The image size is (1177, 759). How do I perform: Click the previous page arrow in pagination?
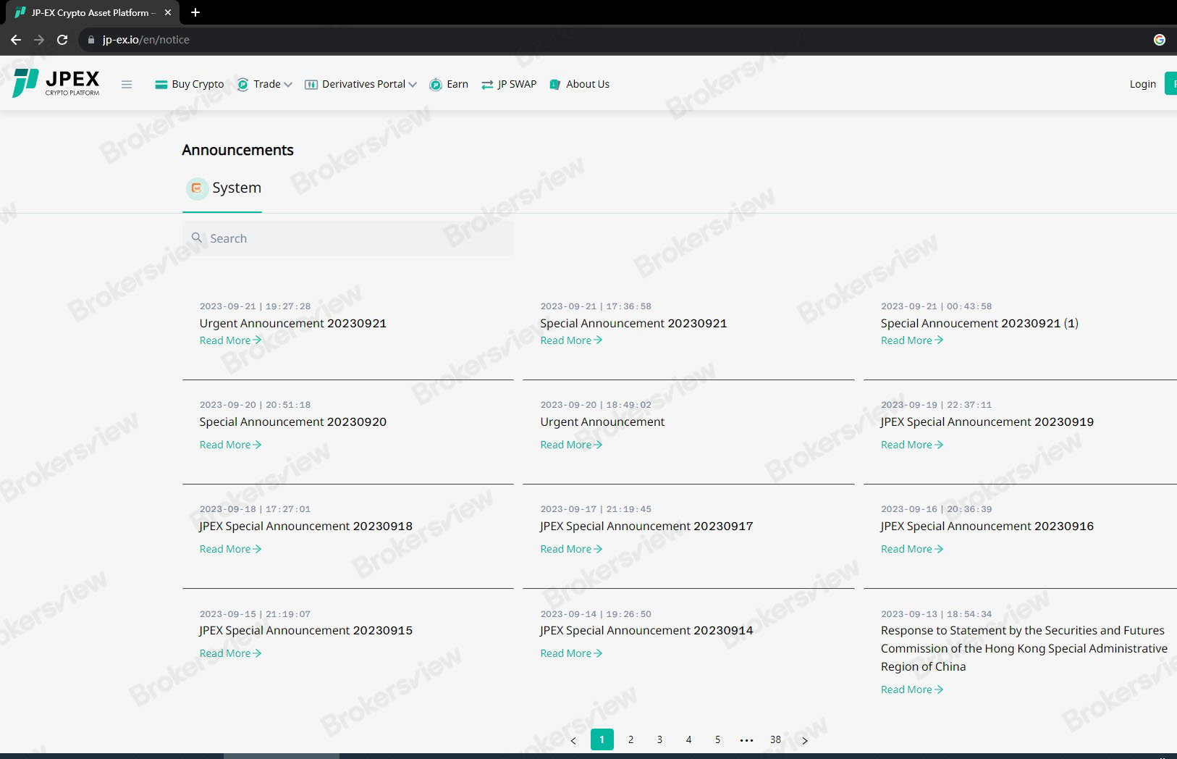(573, 740)
